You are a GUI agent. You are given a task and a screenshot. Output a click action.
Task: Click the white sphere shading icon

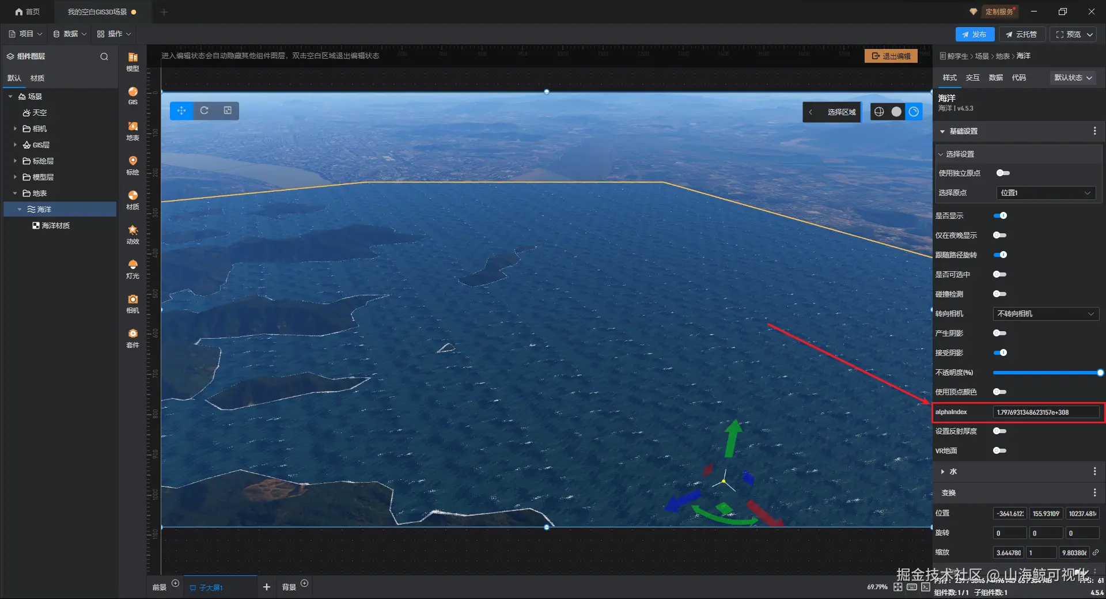click(896, 112)
